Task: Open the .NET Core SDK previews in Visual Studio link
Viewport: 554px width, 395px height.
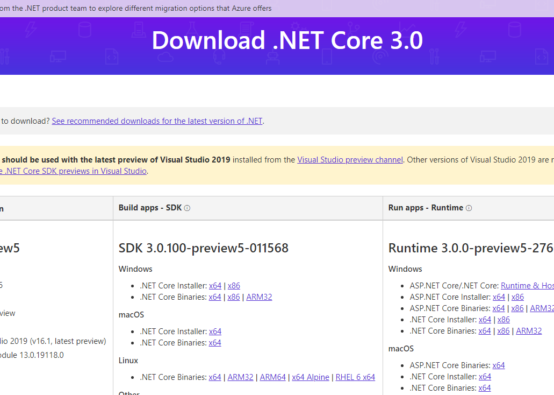Action: coord(73,171)
